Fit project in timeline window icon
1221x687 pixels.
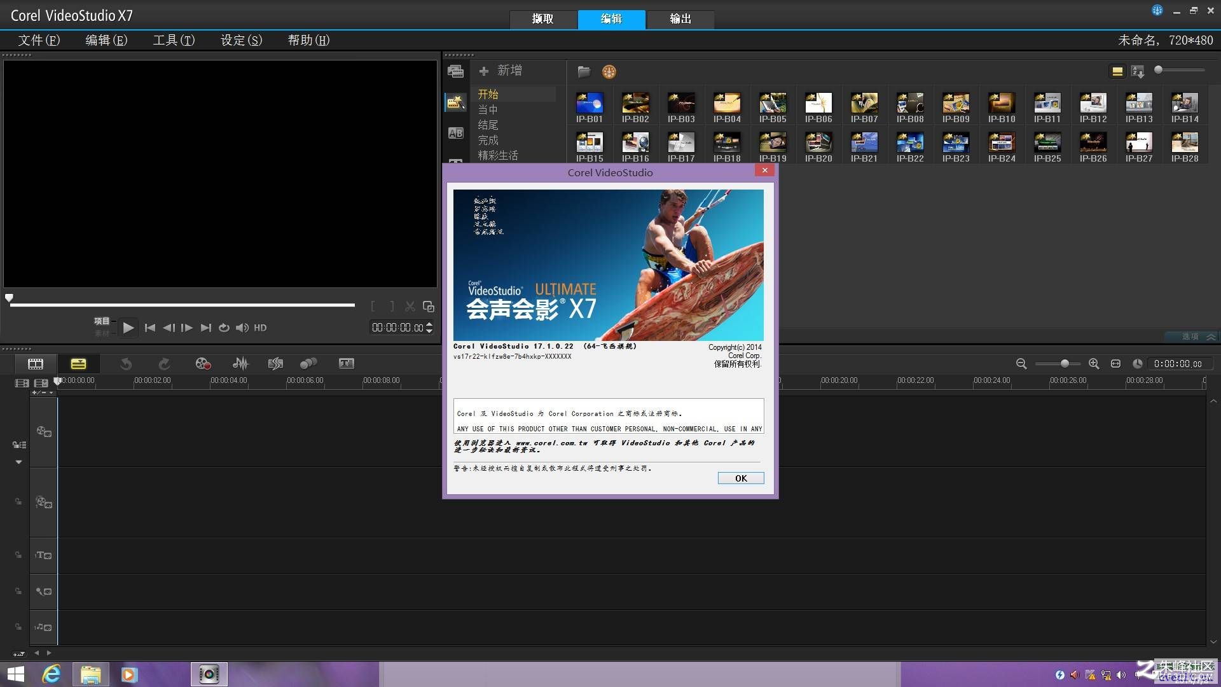tap(1115, 363)
